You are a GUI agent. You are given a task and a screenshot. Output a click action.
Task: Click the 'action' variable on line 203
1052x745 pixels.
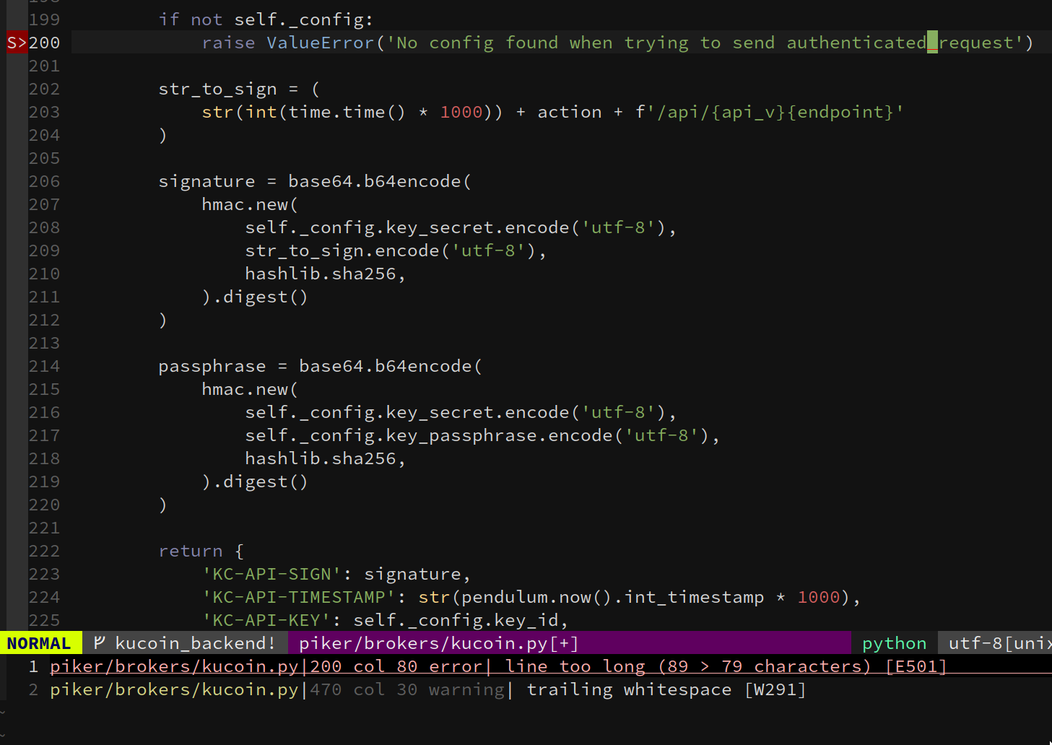pyautogui.click(x=569, y=112)
